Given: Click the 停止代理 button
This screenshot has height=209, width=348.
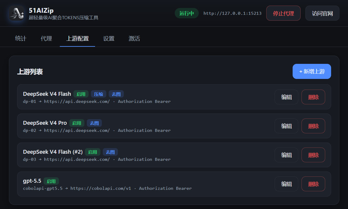Looking at the screenshot, I should pos(283,13).
